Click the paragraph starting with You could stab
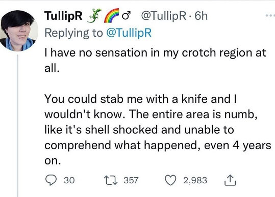Viewport: 275px width, 197px height. [x=158, y=130]
